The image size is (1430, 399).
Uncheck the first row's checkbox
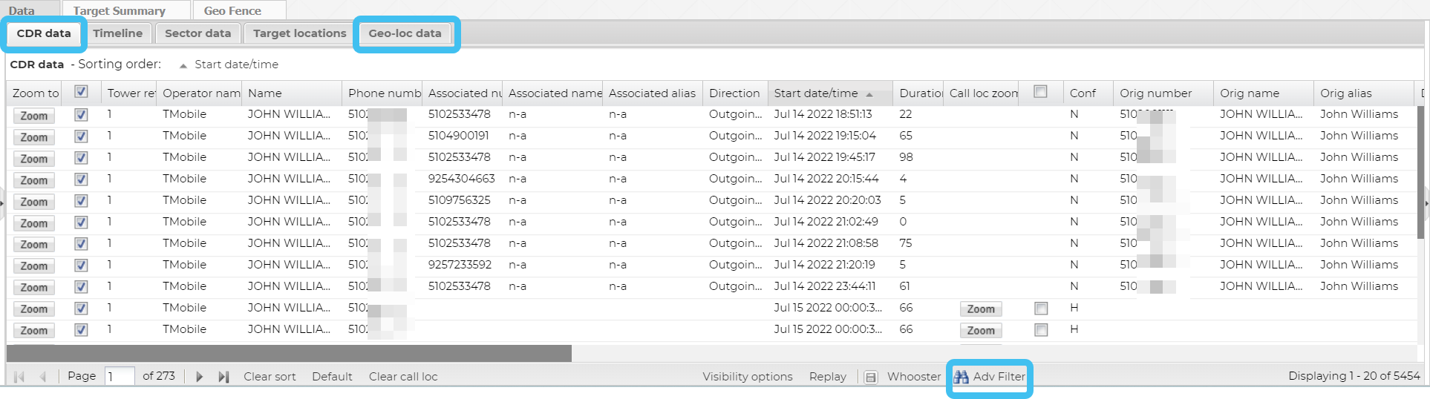click(x=82, y=115)
